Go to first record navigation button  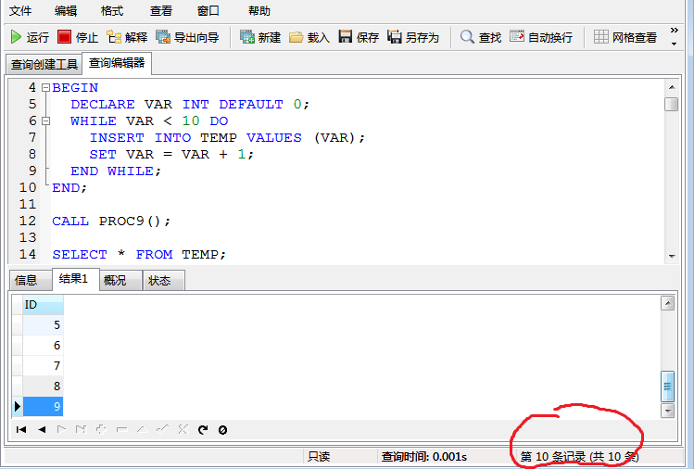pos(21,429)
